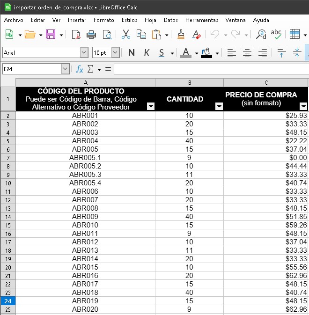Toggle bold formatting
Screen dimensions: 309x315
click(x=131, y=52)
